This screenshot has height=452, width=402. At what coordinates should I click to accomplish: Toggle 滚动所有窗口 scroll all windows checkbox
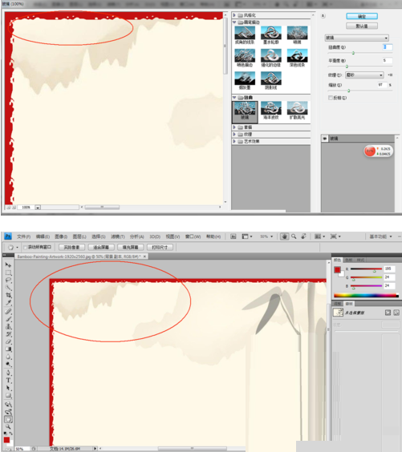pyautogui.click(x=25, y=248)
